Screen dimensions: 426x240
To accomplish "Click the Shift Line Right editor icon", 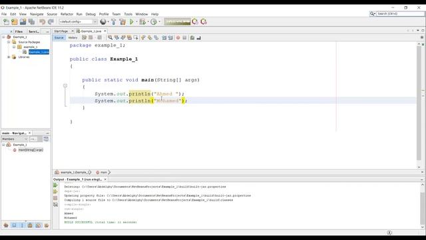I will [x=170, y=37].
